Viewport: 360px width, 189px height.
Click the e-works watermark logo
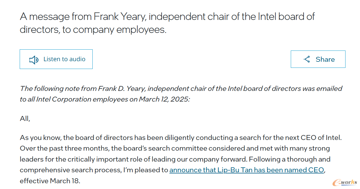coord(345,182)
